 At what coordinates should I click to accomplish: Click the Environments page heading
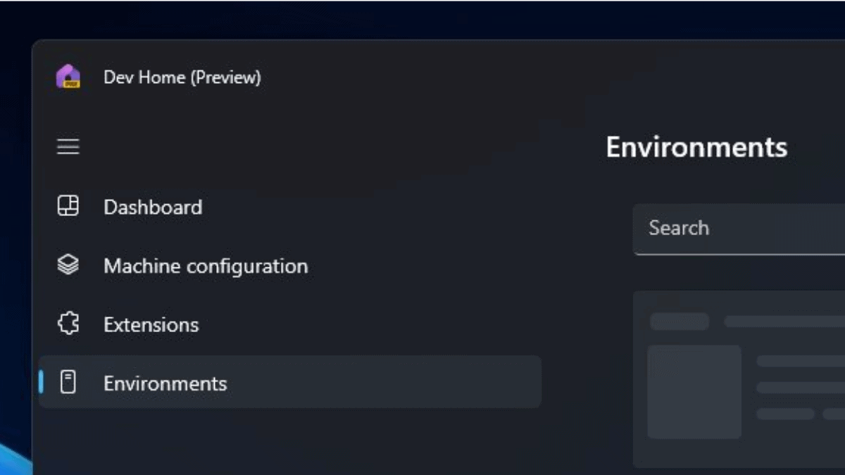click(697, 147)
